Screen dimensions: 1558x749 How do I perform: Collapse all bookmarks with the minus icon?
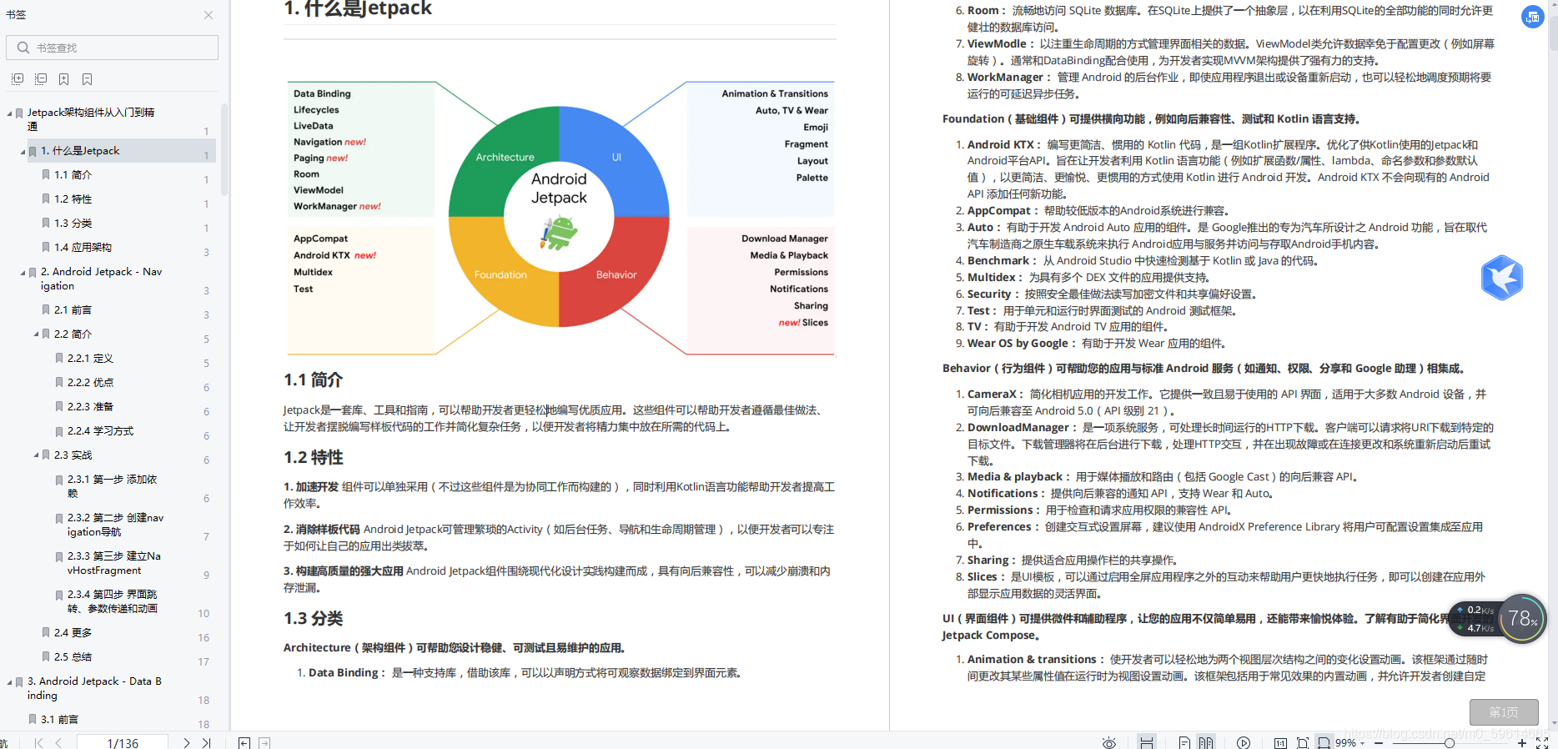point(41,79)
